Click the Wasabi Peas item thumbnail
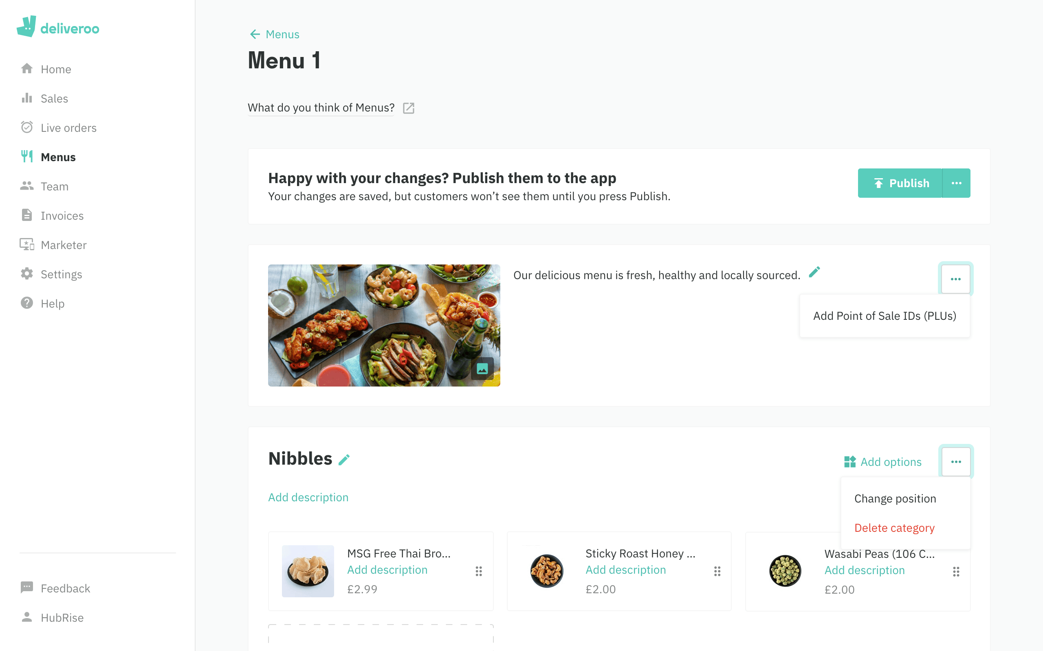The image size is (1043, 651). click(785, 570)
